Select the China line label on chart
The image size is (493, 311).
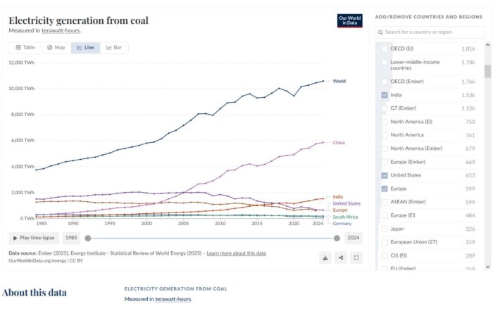click(x=339, y=143)
